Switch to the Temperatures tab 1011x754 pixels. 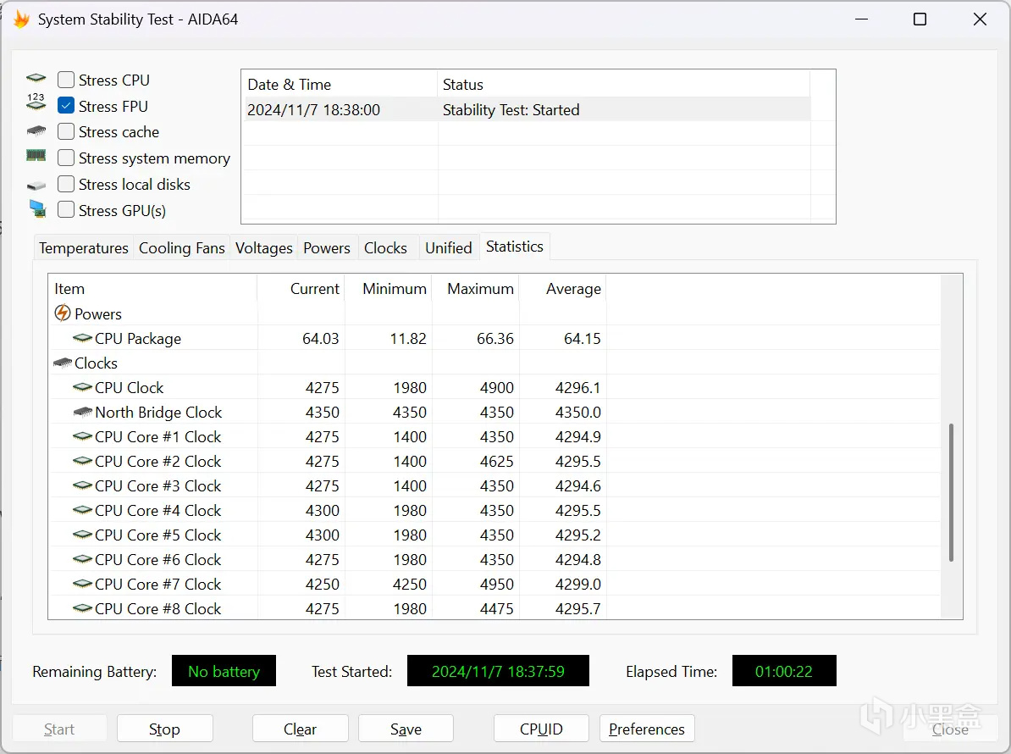coord(84,247)
